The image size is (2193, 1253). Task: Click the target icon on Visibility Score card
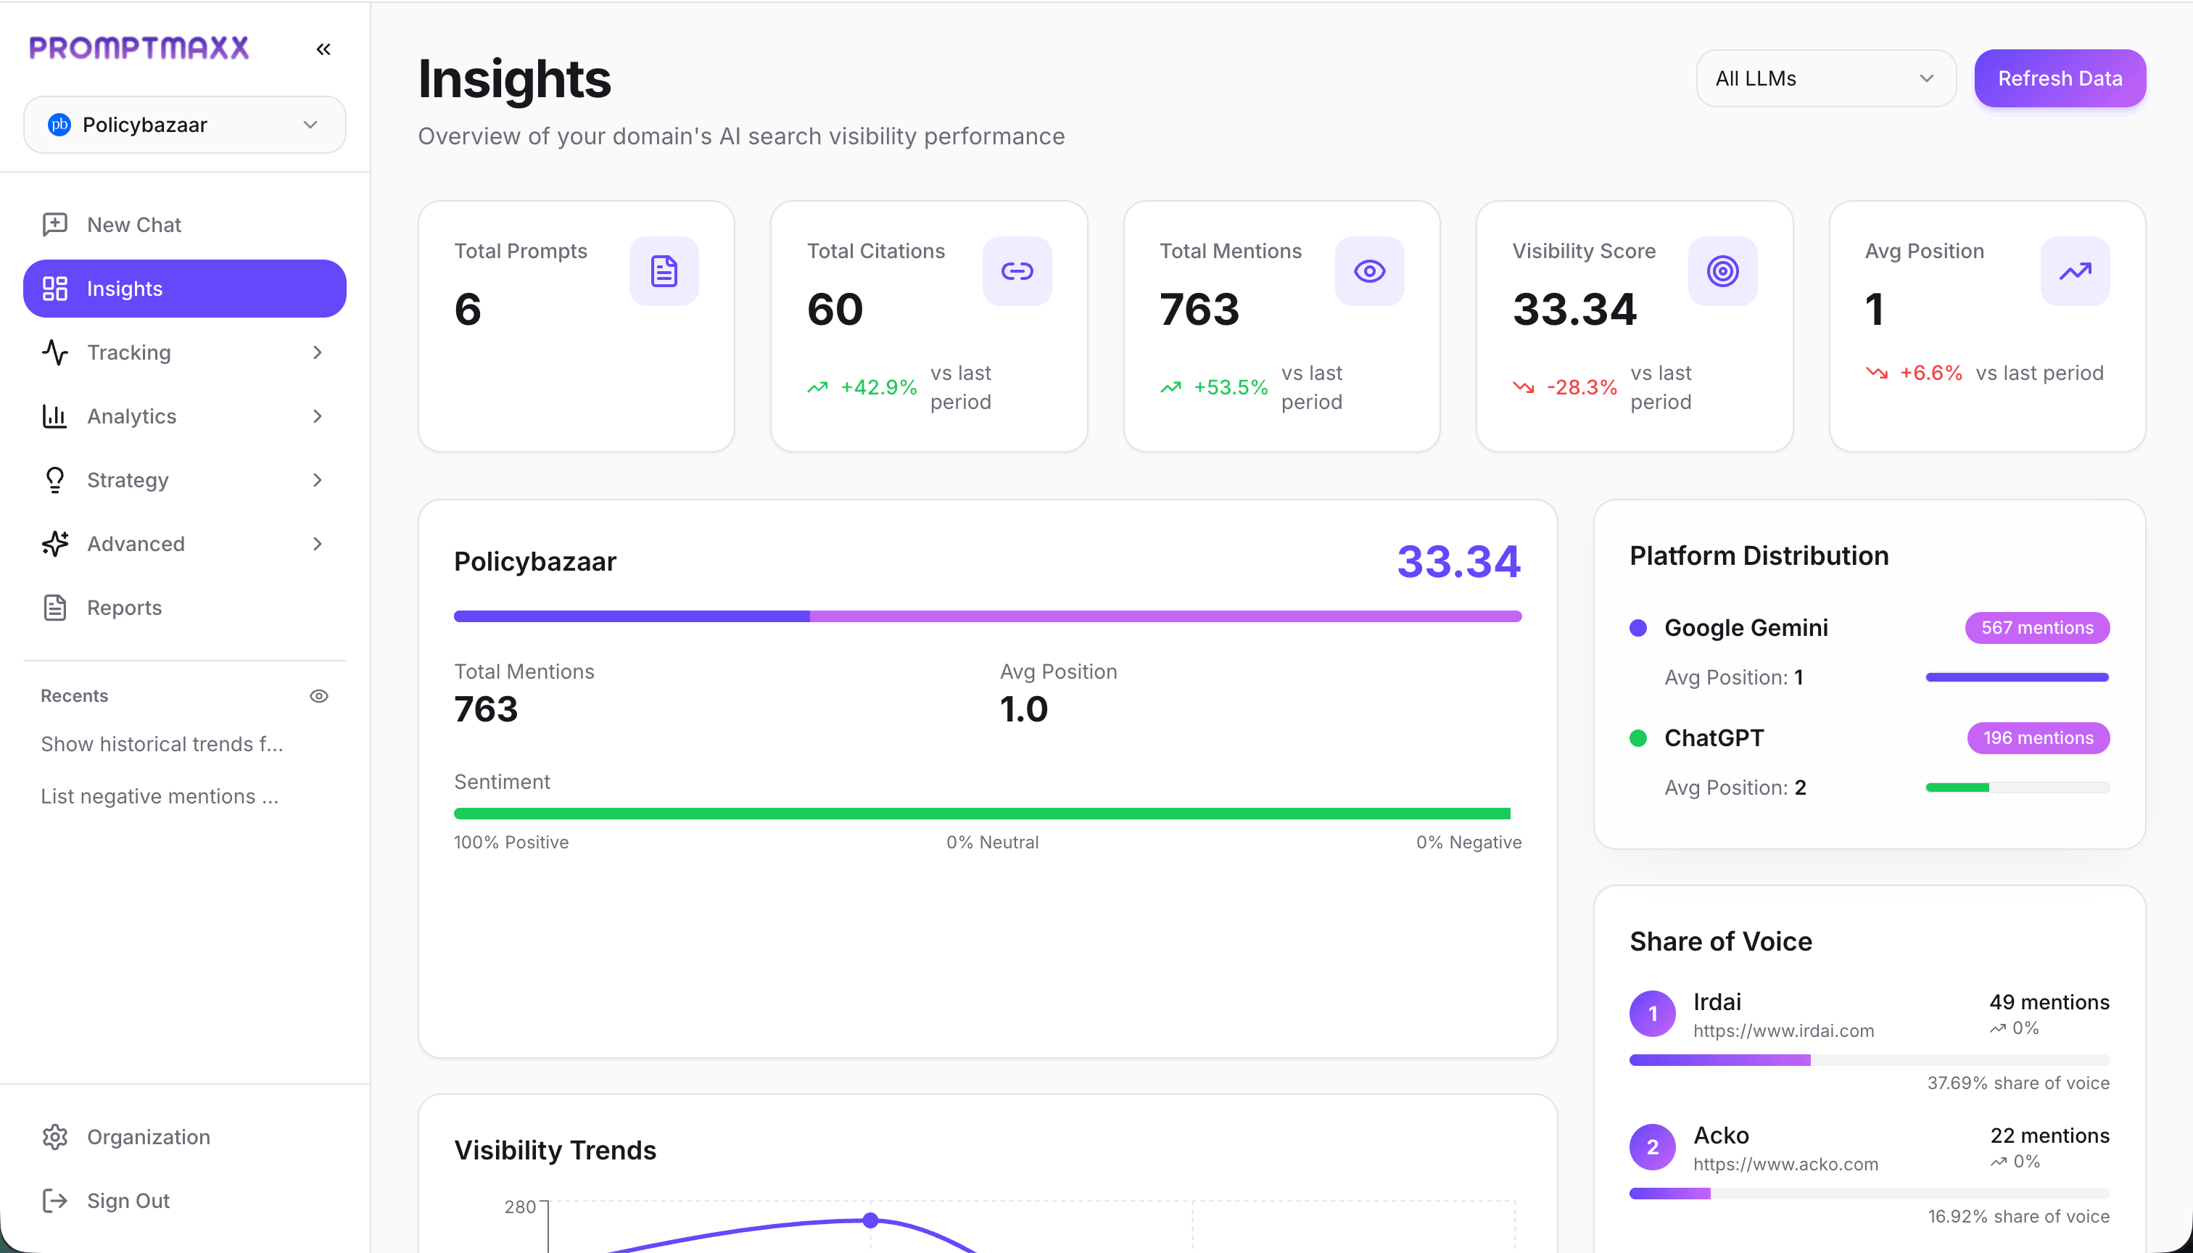[x=1722, y=271]
